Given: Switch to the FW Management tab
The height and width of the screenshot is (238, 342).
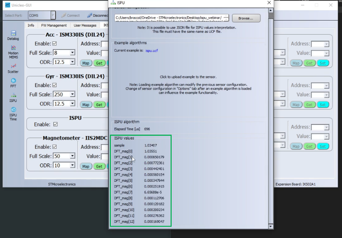Looking at the screenshot, I should point(54,25).
